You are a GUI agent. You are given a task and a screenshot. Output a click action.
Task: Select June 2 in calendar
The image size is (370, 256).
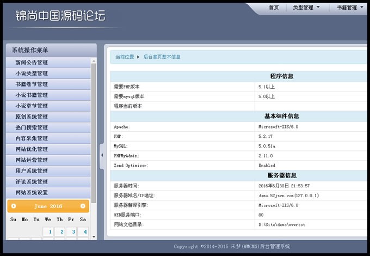pyautogui.click(x=60, y=231)
